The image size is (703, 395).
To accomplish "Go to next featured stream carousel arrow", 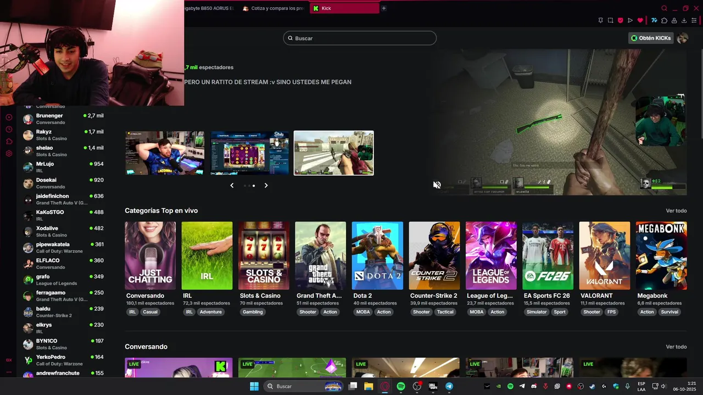I will (266, 185).
